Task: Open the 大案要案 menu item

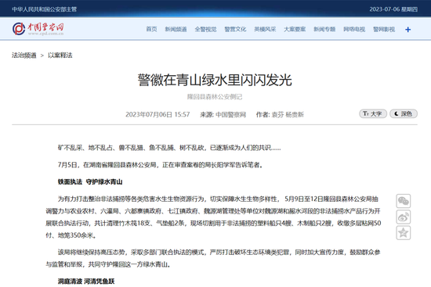Action: pos(295,30)
